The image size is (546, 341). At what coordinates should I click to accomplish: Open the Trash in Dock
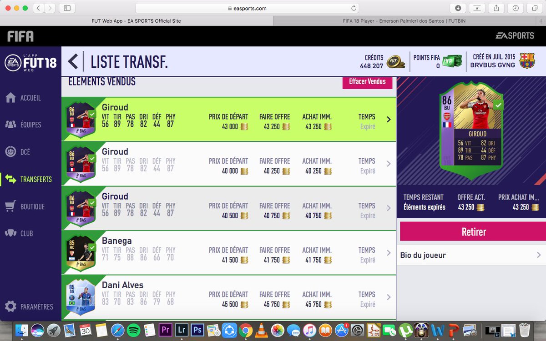525,330
